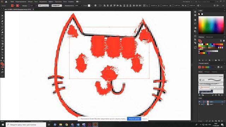Close the open document tab
This screenshot has width=226, height=127.
click(33, 10)
